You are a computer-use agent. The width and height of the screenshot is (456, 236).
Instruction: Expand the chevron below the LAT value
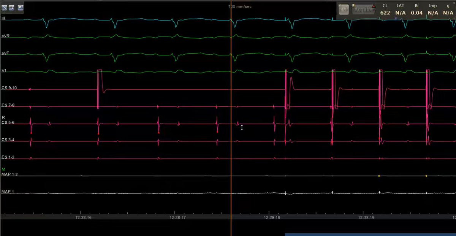tap(396, 17)
